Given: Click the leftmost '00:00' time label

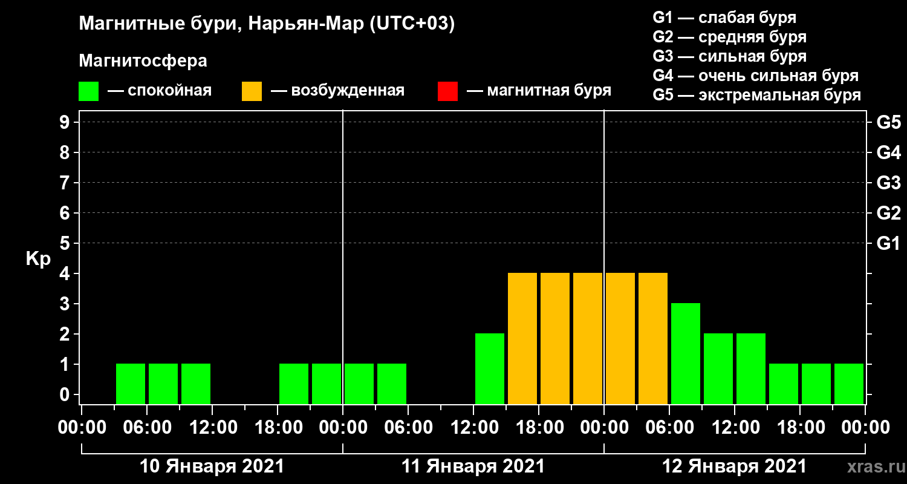Looking at the screenshot, I should click(x=82, y=428).
